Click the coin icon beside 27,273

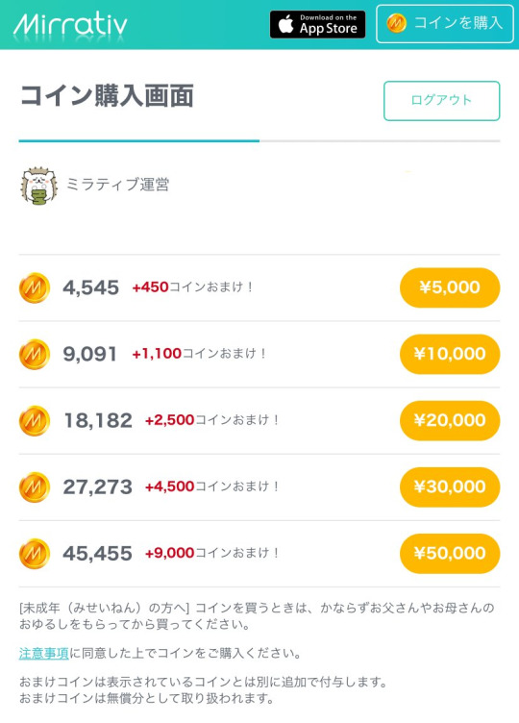pyautogui.click(x=35, y=486)
